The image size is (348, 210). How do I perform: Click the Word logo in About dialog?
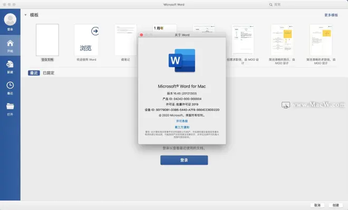[x=182, y=60]
